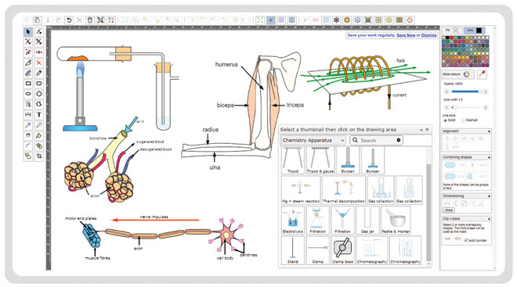Viewport: 517px width, 287px height.
Task: Open the Chemistry Apparatus category dropdown
Action: pyautogui.click(x=313, y=141)
